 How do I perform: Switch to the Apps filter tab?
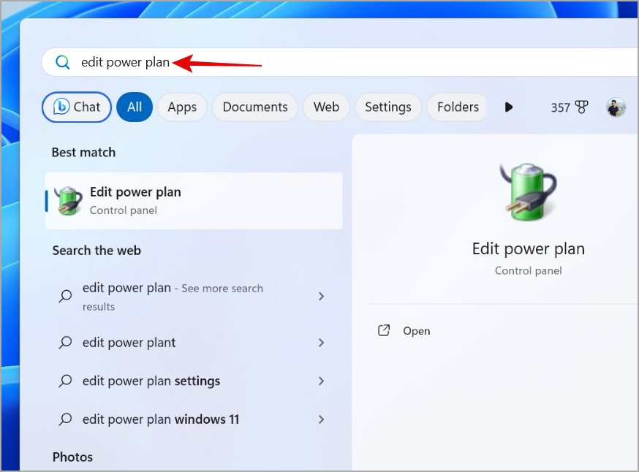tap(182, 107)
